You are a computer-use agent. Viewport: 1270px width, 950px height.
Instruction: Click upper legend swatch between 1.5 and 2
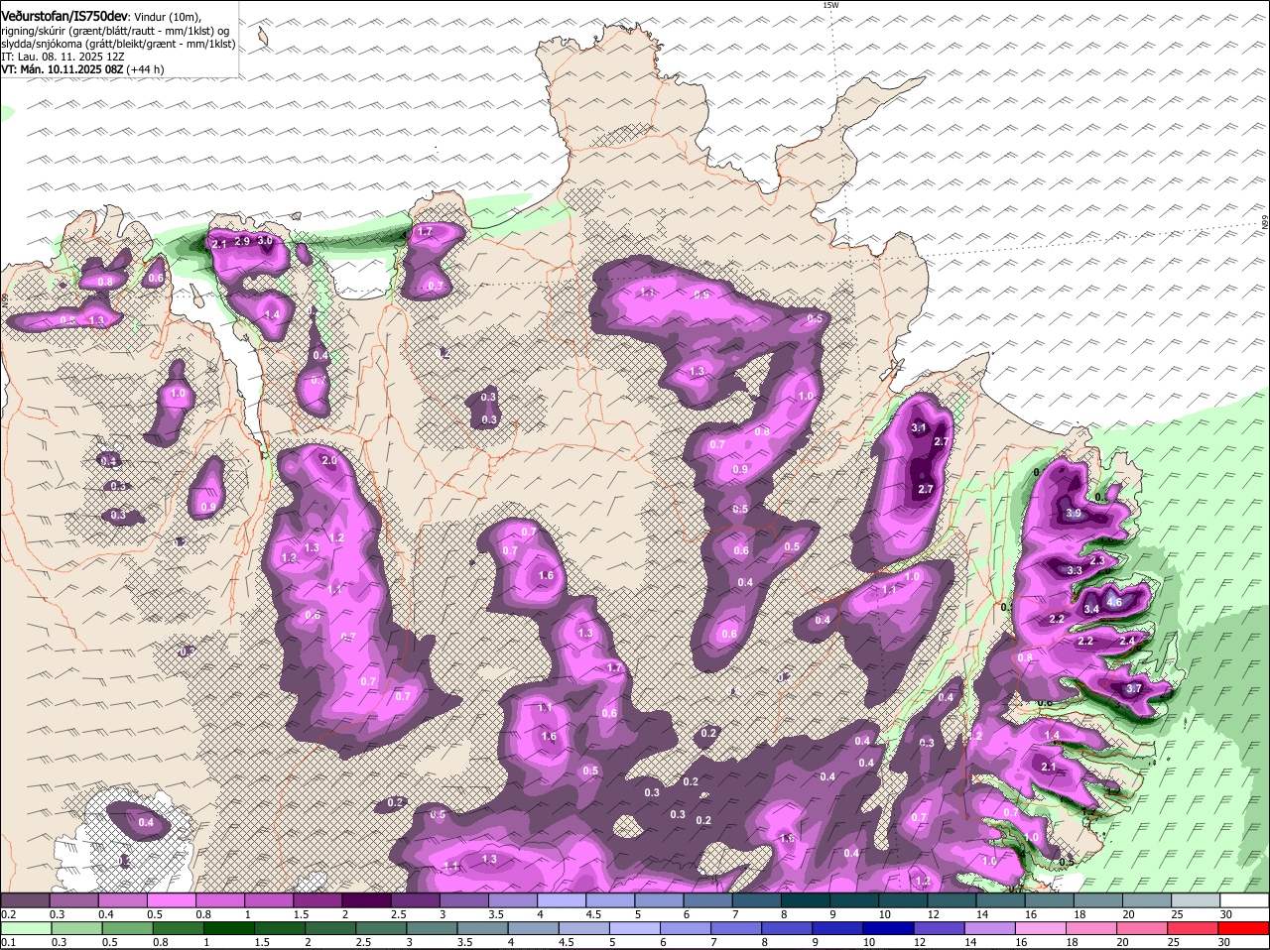coord(317,900)
